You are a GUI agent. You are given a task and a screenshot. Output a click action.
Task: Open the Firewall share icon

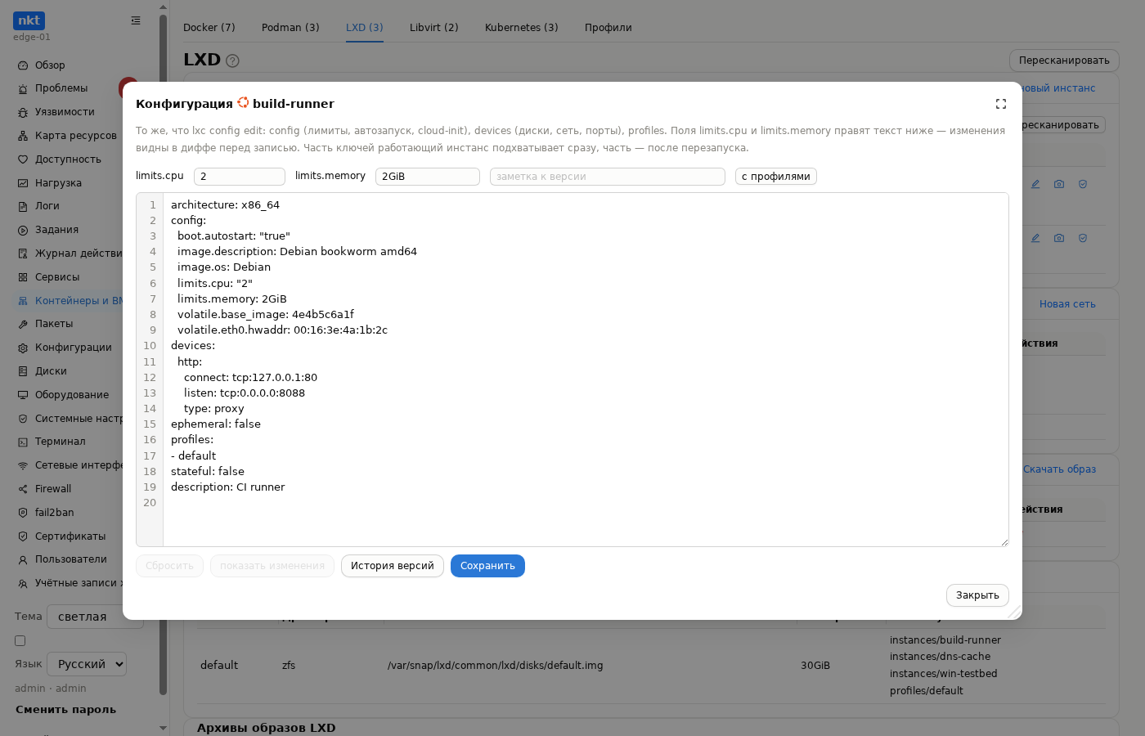(23, 489)
